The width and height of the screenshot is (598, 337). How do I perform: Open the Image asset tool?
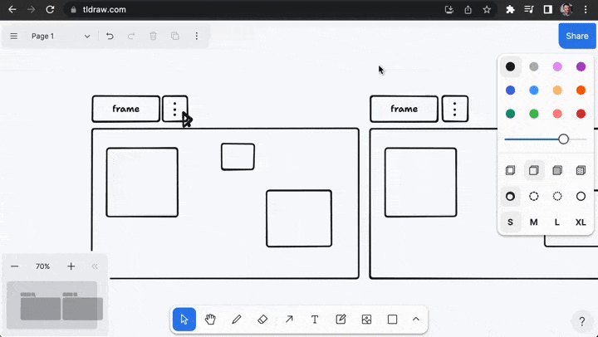coord(366,320)
